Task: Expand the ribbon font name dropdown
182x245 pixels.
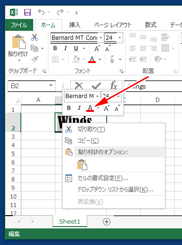Action: pyautogui.click(x=101, y=38)
